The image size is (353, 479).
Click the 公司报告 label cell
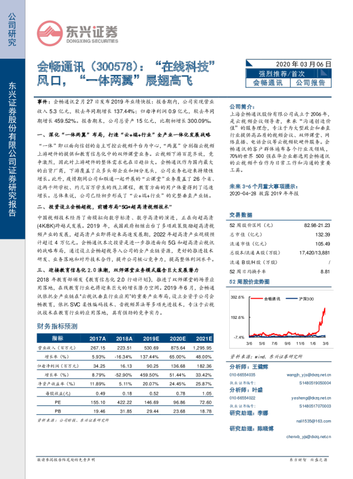(x=310, y=83)
